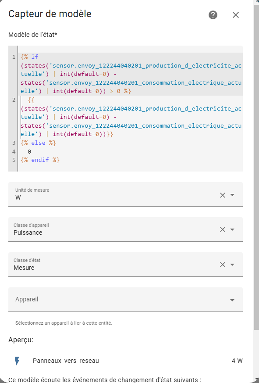The width and height of the screenshot is (259, 383).
Task: Click the 0 value on line 4
Action: (29, 151)
